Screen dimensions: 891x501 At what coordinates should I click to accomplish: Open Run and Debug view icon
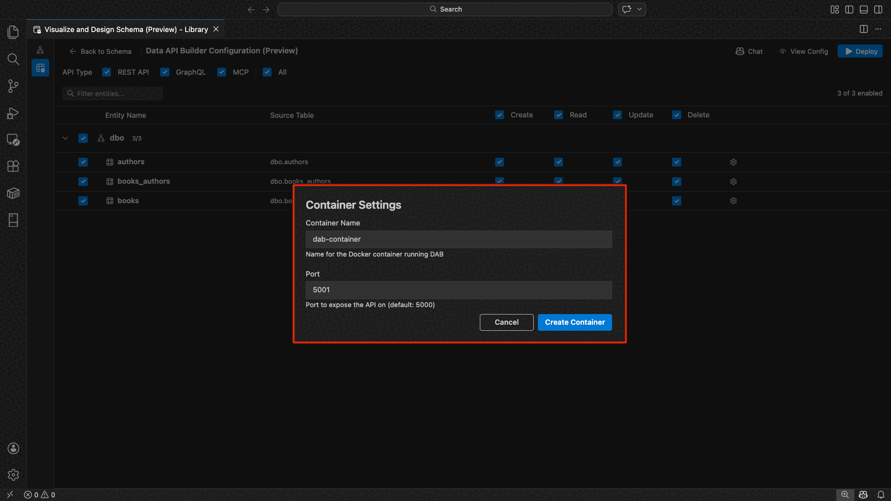(13, 113)
